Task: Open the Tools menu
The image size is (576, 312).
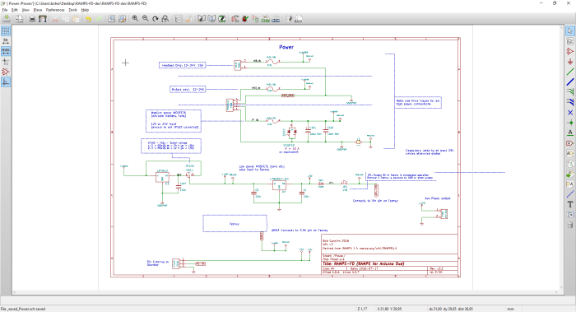Action: coord(72,10)
